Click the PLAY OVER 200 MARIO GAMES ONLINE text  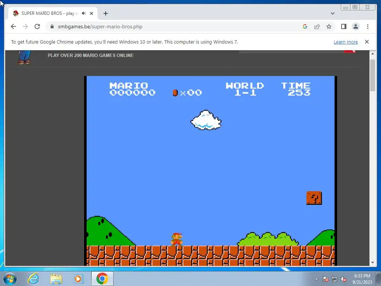point(90,55)
